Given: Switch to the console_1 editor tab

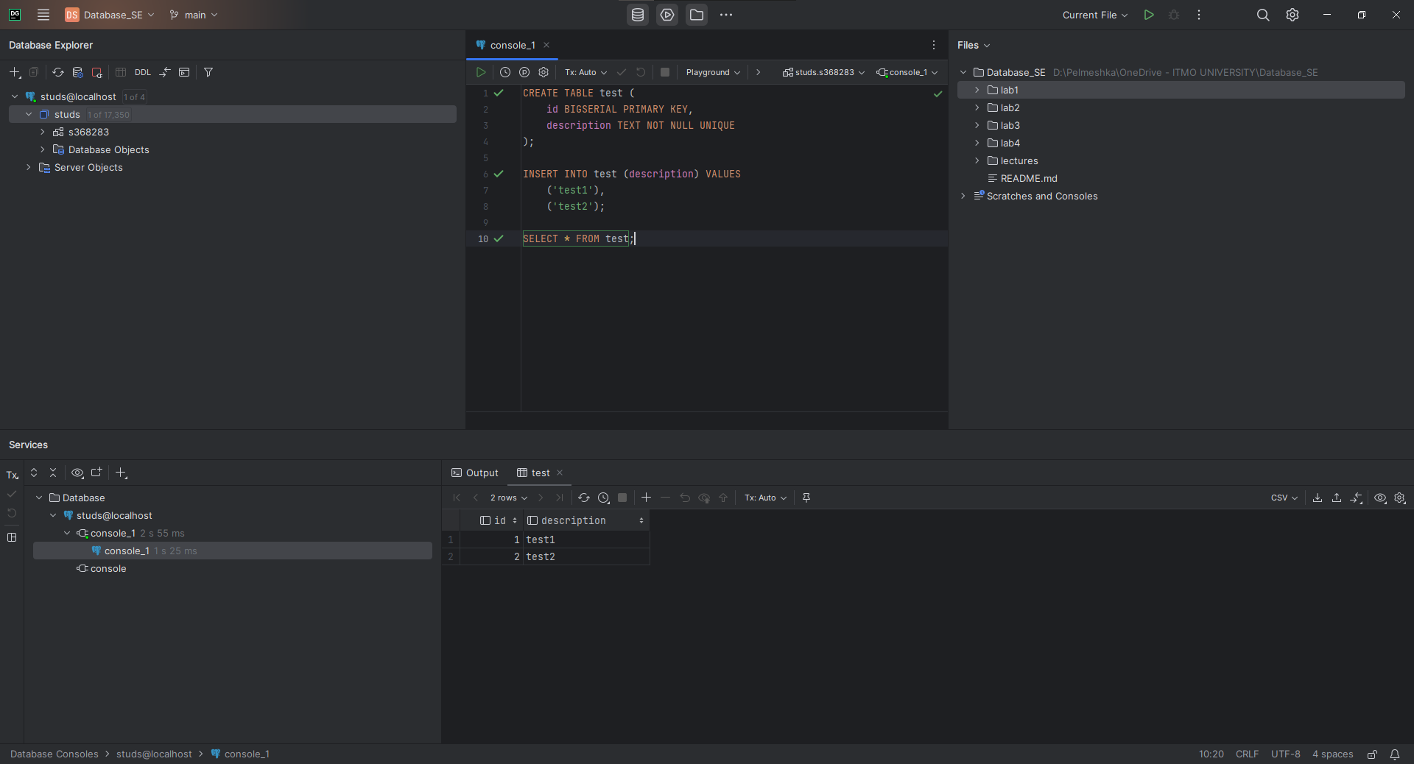Looking at the screenshot, I should 513,45.
